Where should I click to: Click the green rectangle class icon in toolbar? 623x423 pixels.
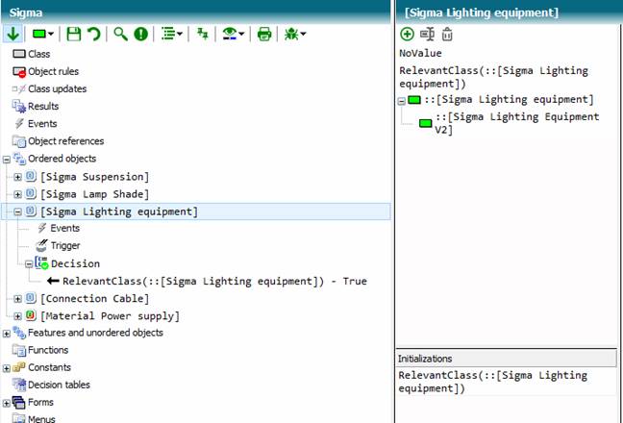pos(39,34)
